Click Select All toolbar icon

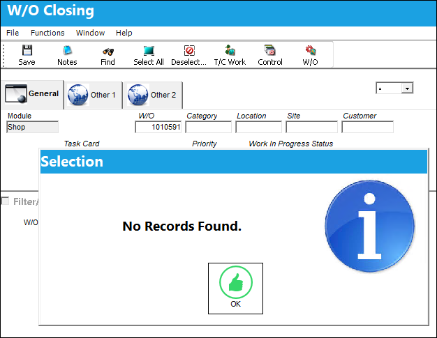coord(149,51)
